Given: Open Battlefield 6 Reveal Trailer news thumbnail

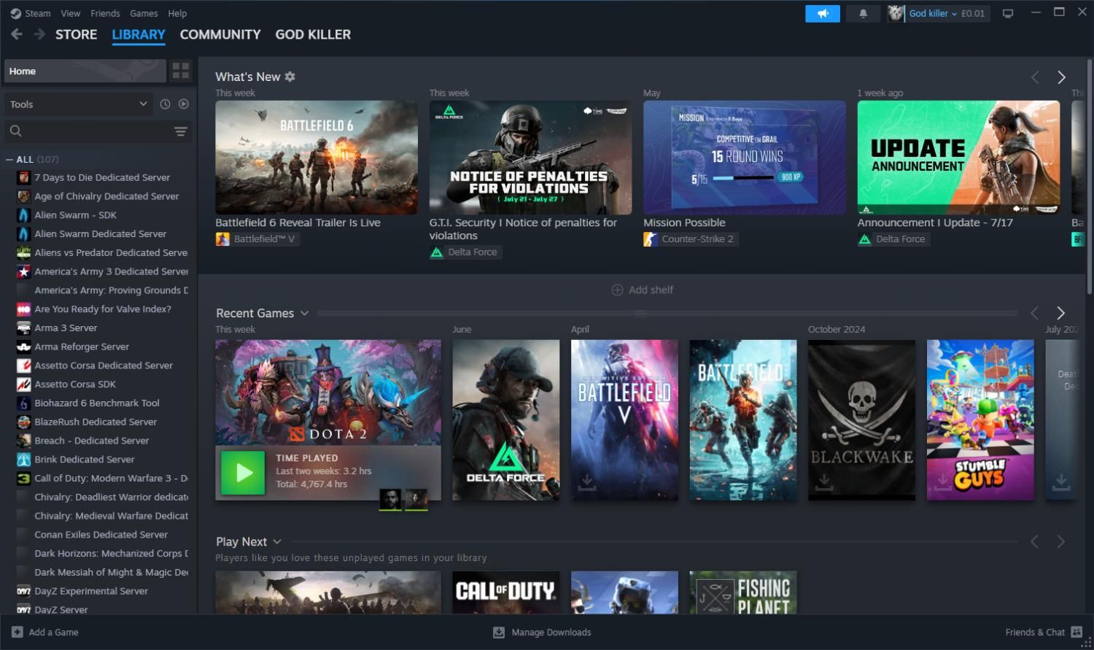Looking at the screenshot, I should coord(317,157).
